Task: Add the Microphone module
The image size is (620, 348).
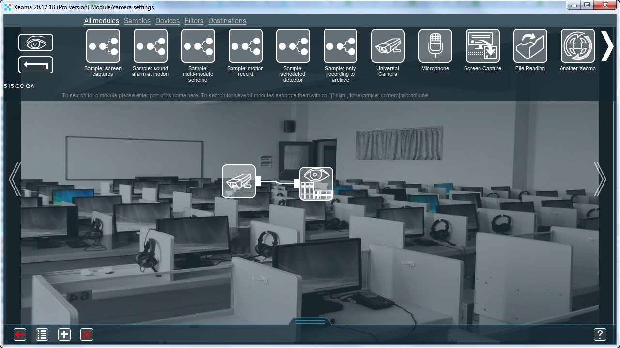Action: [x=435, y=46]
